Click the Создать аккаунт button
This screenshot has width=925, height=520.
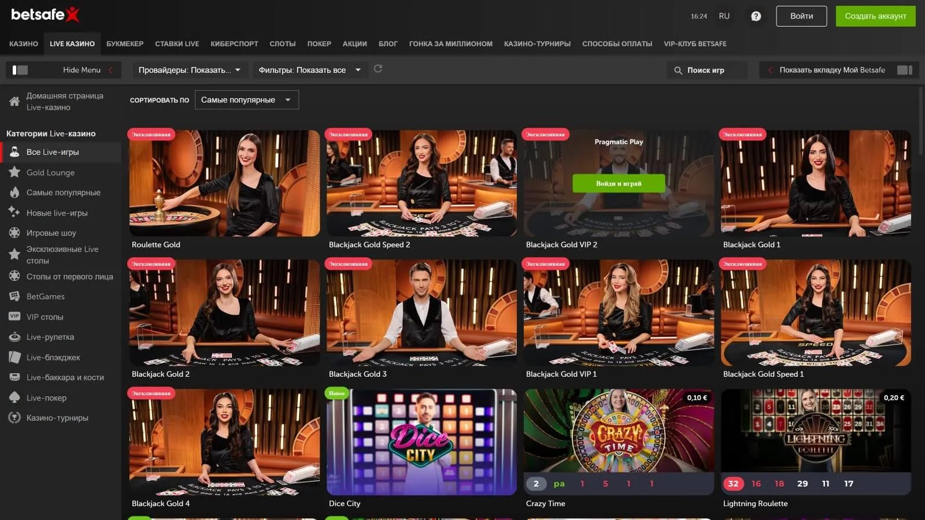click(x=875, y=16)
